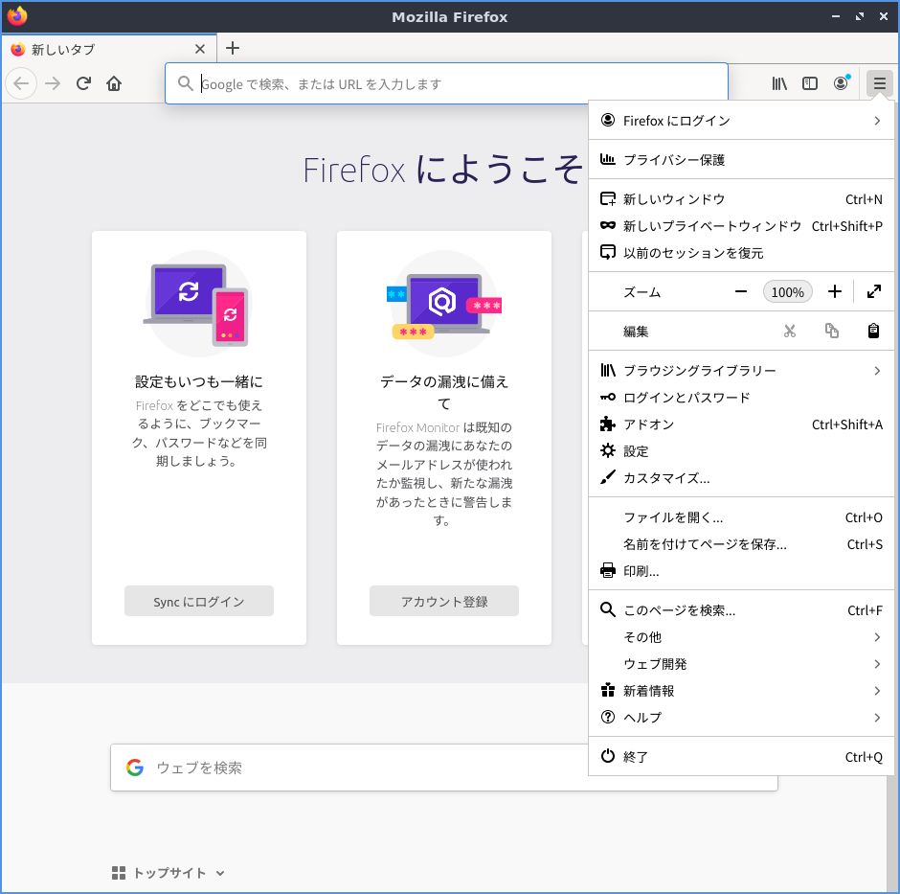Open the library toolbar icon

pyautogui.click(x=779, y=84)
